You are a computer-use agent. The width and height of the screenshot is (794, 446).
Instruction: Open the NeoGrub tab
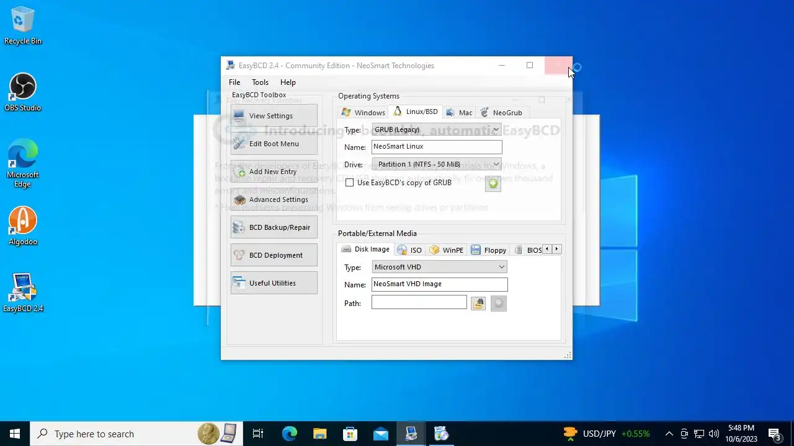click(x=501, y=113)
